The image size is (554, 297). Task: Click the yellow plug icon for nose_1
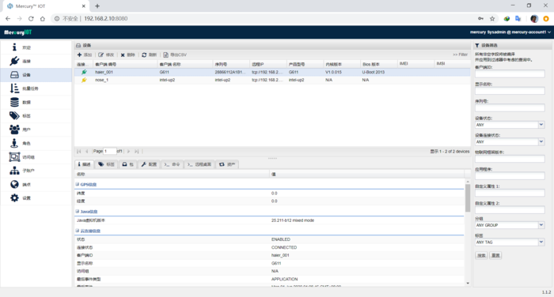pyautogui.click(x=84, y=80)
